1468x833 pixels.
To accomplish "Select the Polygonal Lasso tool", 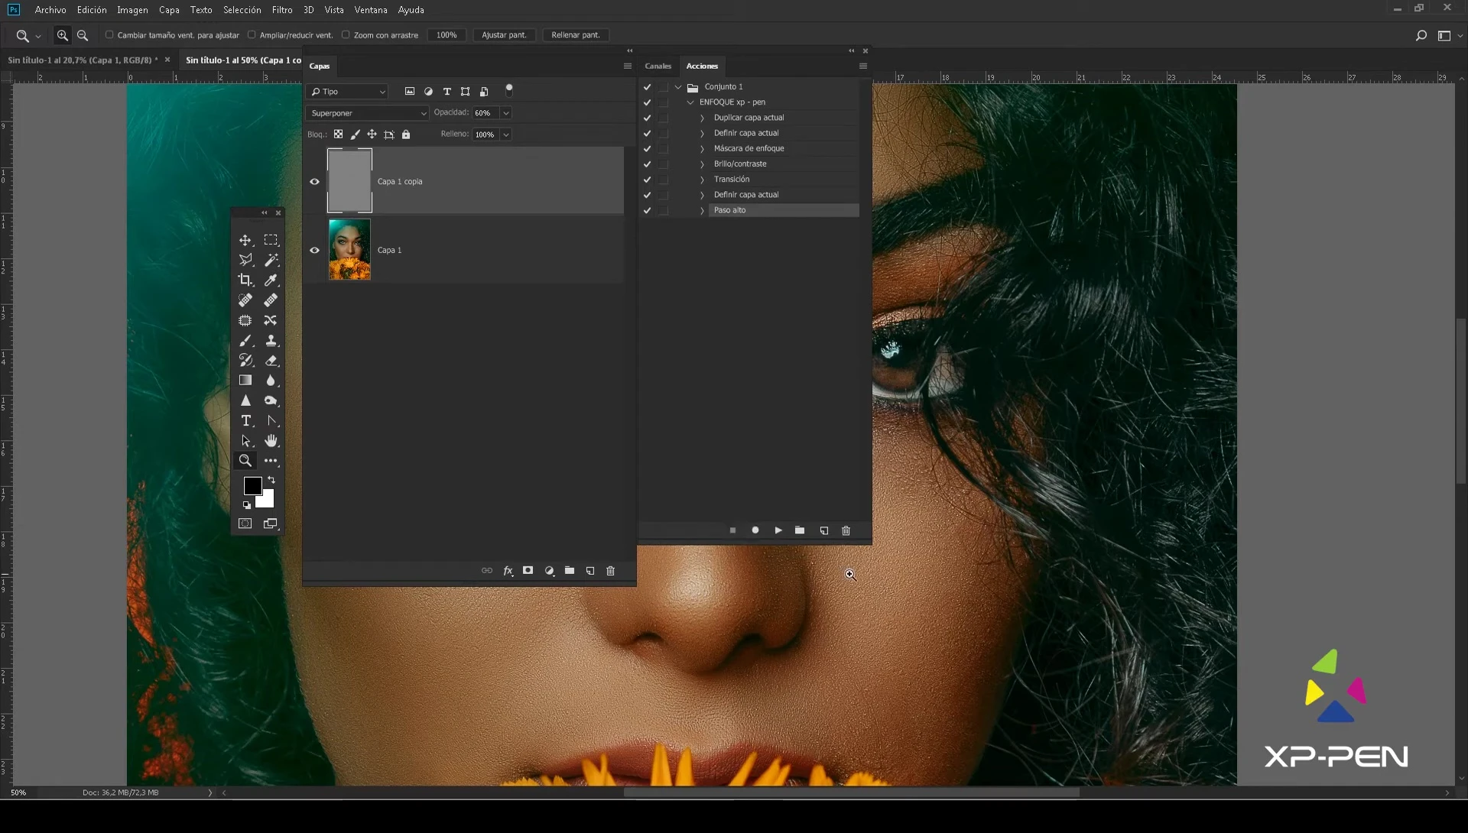I will (245, 261).
